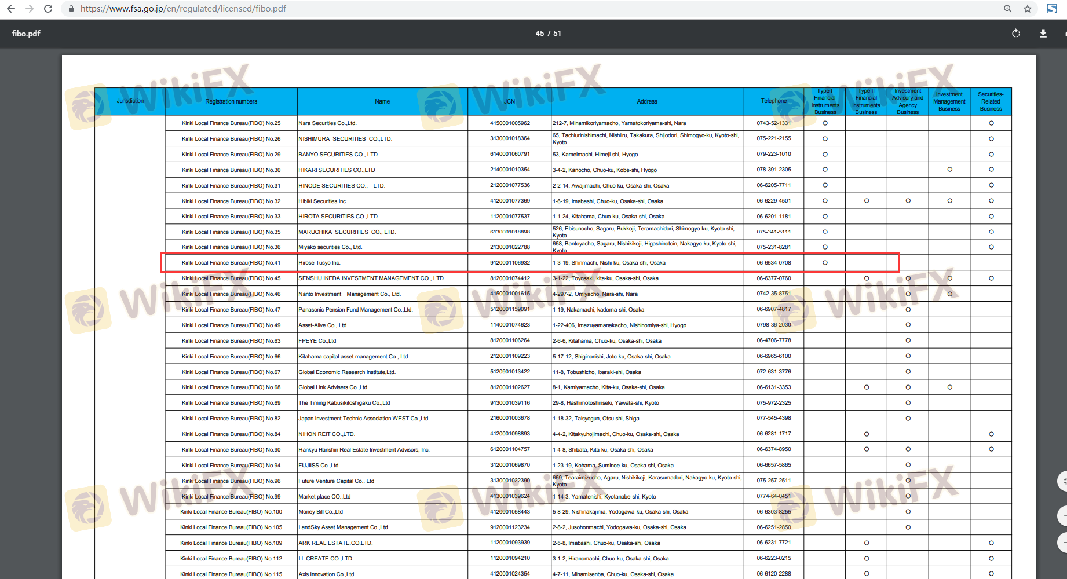The image size is (1067, 579).
Task: Click the browser forward arrow
Action: click(30, 9)
